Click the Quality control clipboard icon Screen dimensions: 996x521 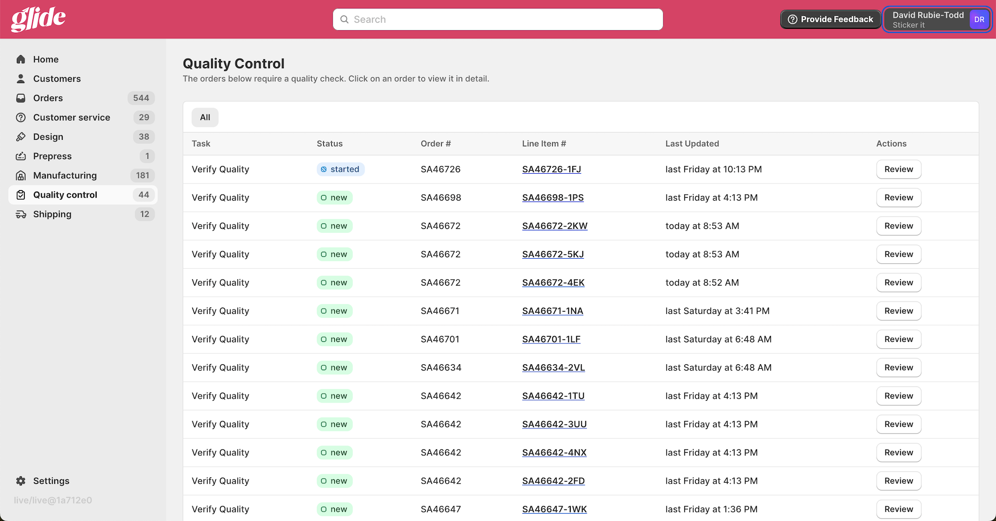point(21,195)
